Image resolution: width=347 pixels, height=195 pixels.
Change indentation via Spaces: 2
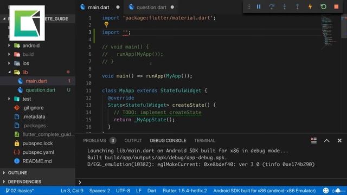(100, 191)
